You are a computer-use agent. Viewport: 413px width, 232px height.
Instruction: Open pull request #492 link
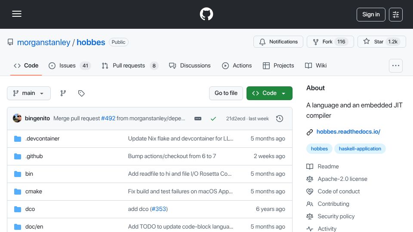108,119
